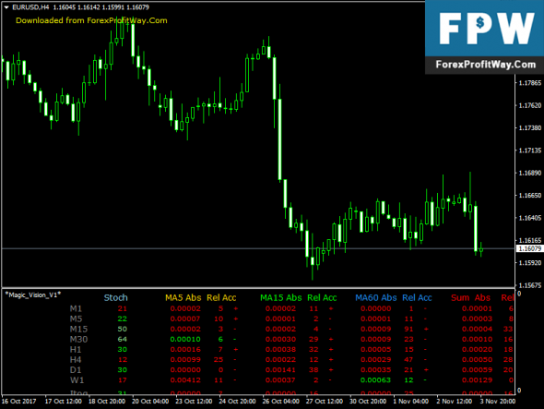544x409 pixels.
Task: Click the MA15 Abs column header
Action: tap(281, 298)
